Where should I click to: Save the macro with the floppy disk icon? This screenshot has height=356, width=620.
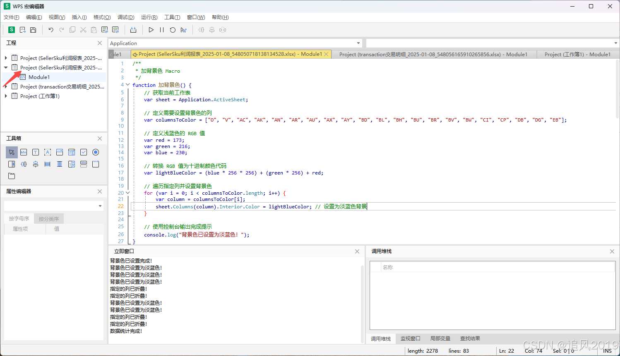coord(34,30)
